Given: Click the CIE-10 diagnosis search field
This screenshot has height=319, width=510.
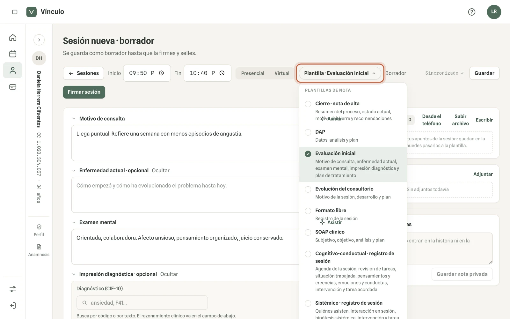Looking at the screenshot, I should [x=142, y=303].
